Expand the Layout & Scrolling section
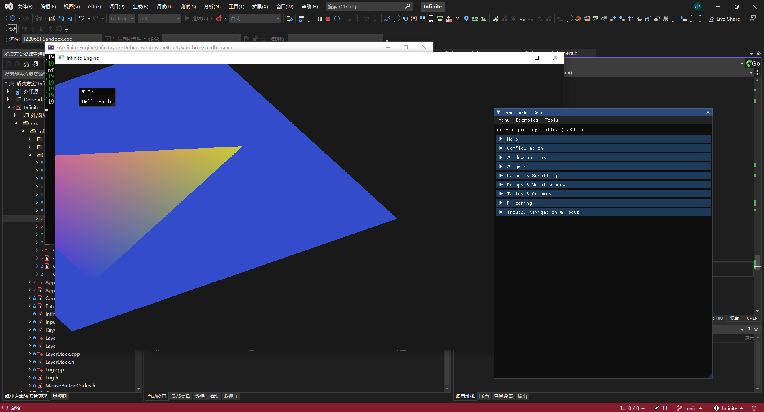The width and height of the screenshot is (764, 412). point(603,176)
